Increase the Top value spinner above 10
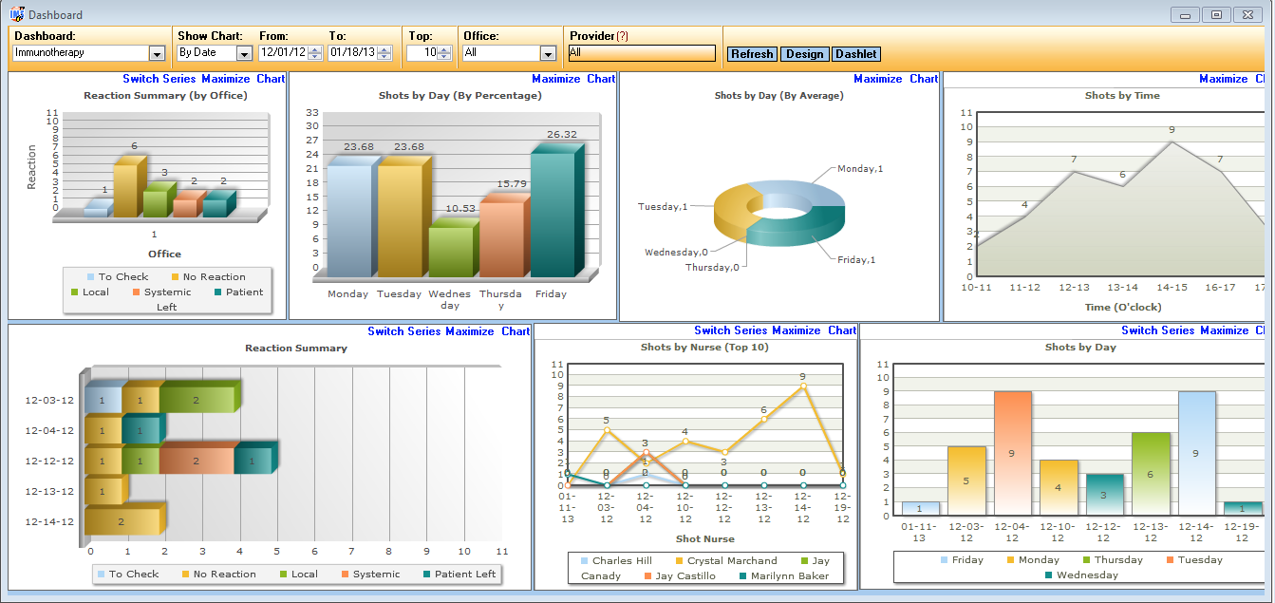Image resolution: width=1275 pixels, height=603 pixels. (443, 49)
